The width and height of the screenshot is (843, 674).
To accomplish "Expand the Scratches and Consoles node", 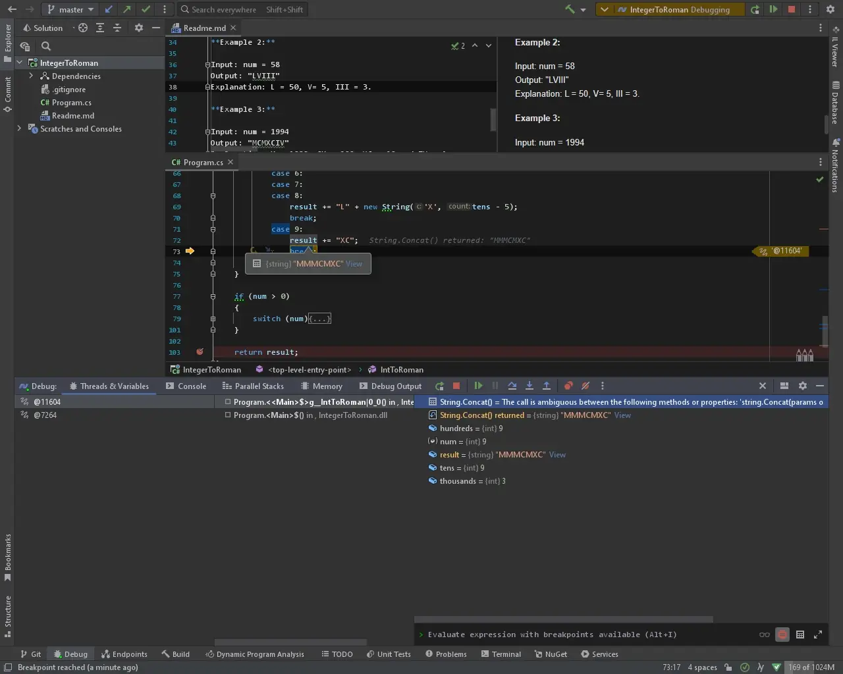I will point(19,129).
